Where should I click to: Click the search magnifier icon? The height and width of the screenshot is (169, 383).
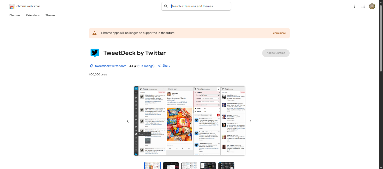pyautogui.click(x=166, y=6)
